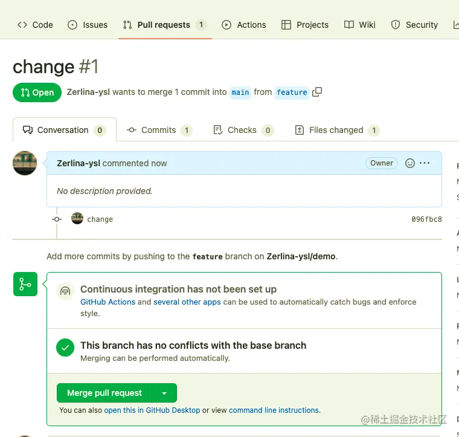Copy the feature branch name icon
This screenshot has height=437, width=459.
pos(317,92)
